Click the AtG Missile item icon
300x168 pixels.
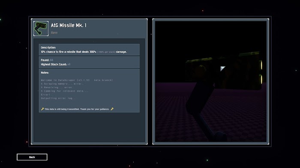pos(41,28)
